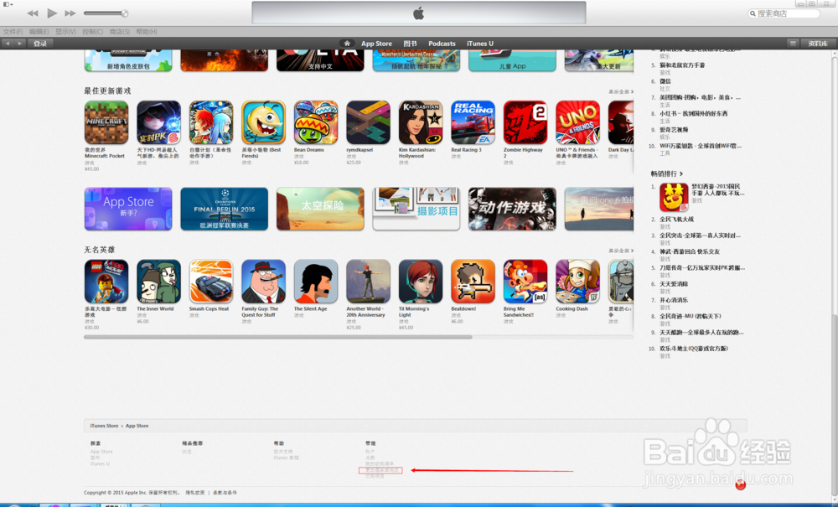
Task: Open the 编辑(E) menu
Action: (x=39, y=32)
